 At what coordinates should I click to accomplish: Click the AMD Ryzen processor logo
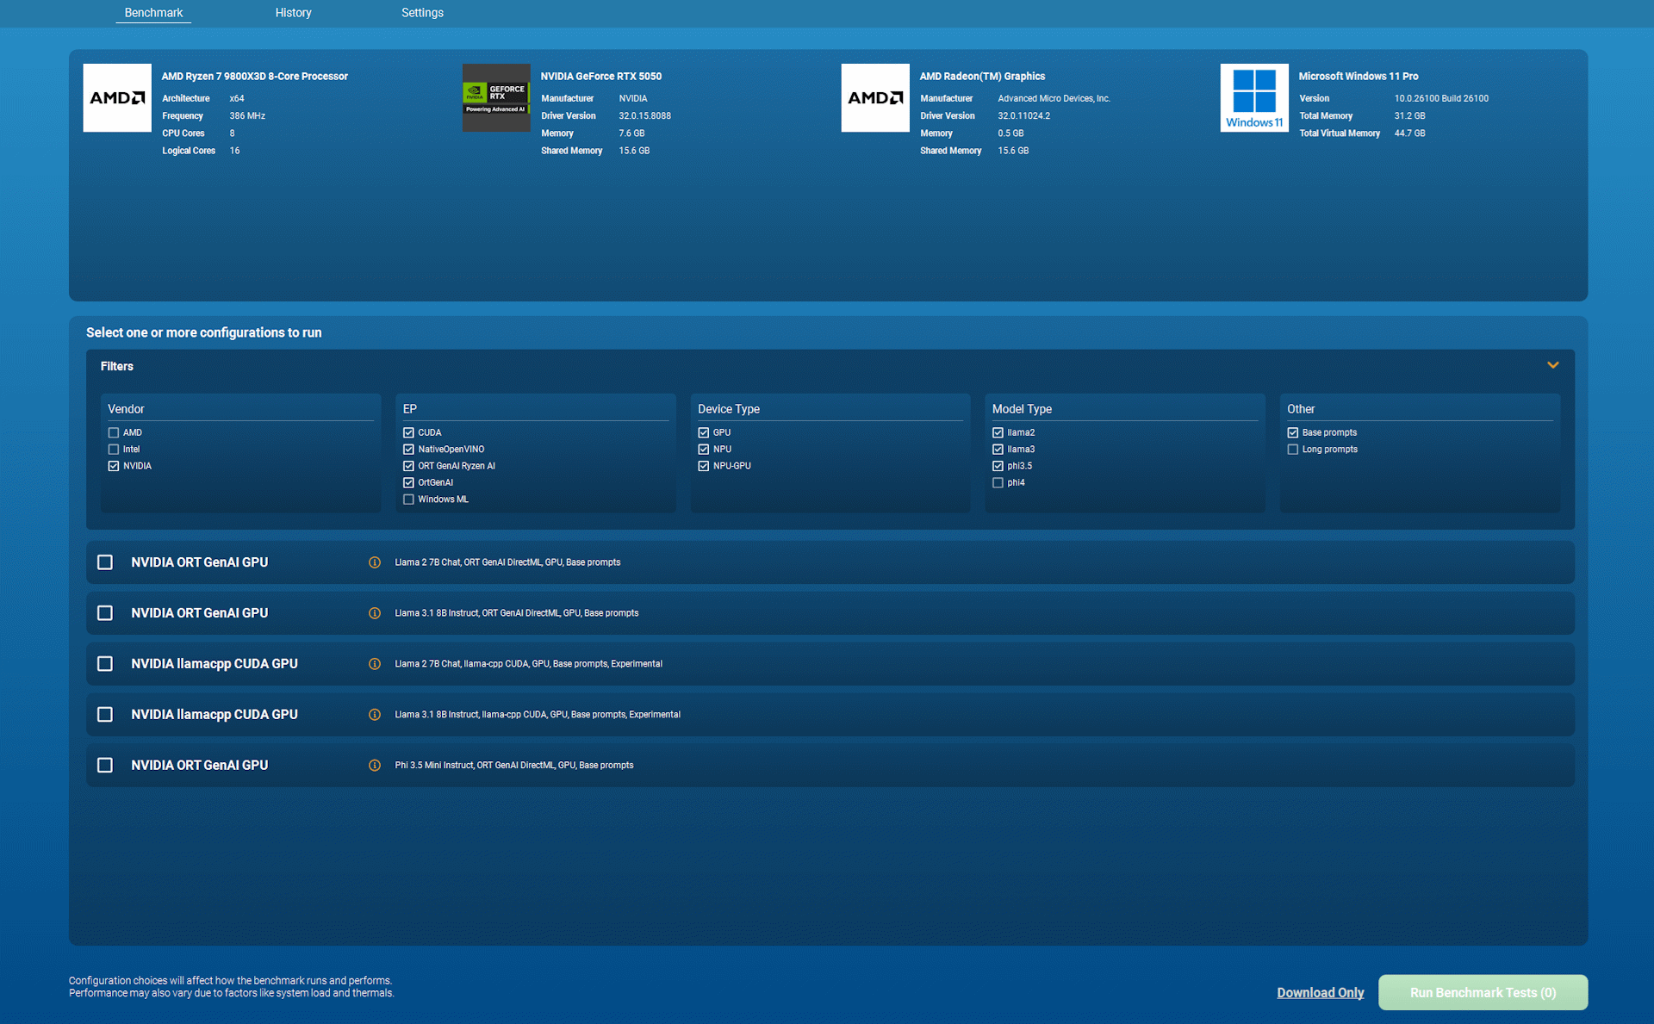[x=117, y=97]
